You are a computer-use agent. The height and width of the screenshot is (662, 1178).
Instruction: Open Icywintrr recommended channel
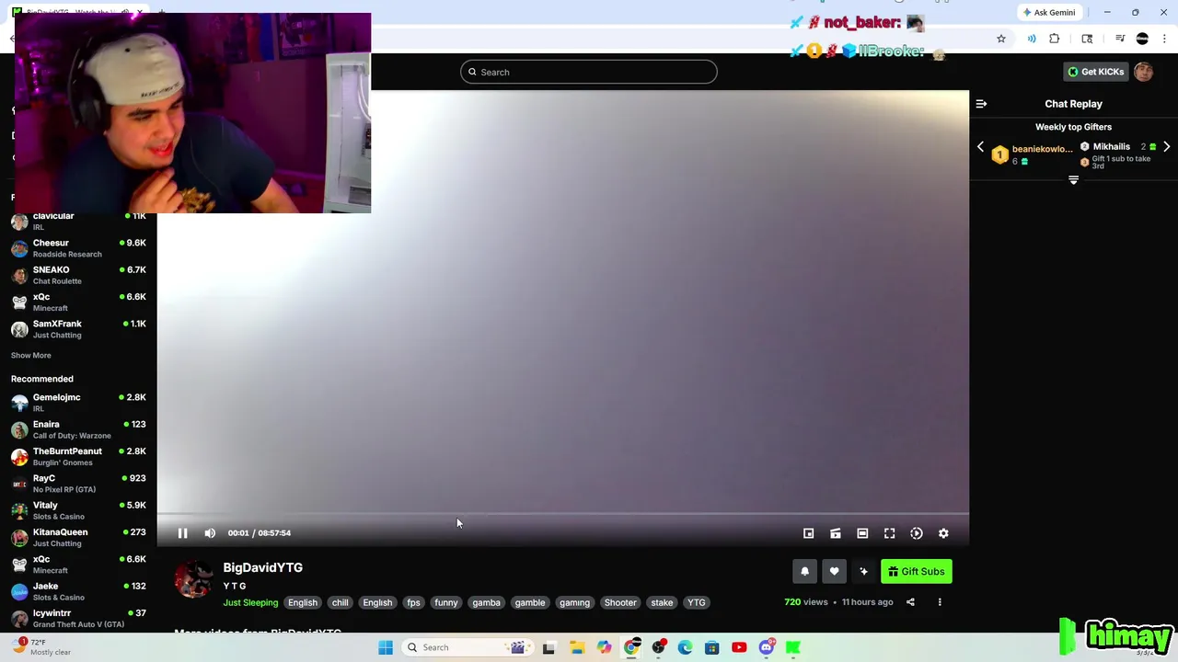78,618
